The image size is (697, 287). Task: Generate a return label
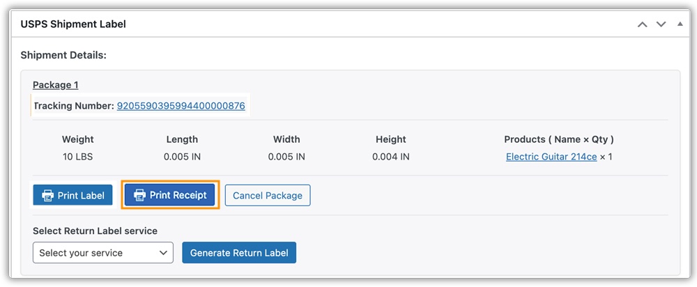click(239, 253)
